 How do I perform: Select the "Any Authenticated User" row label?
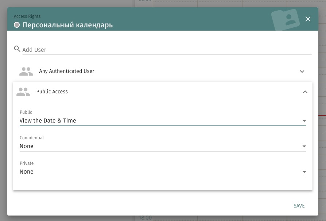tap(67, 71)
